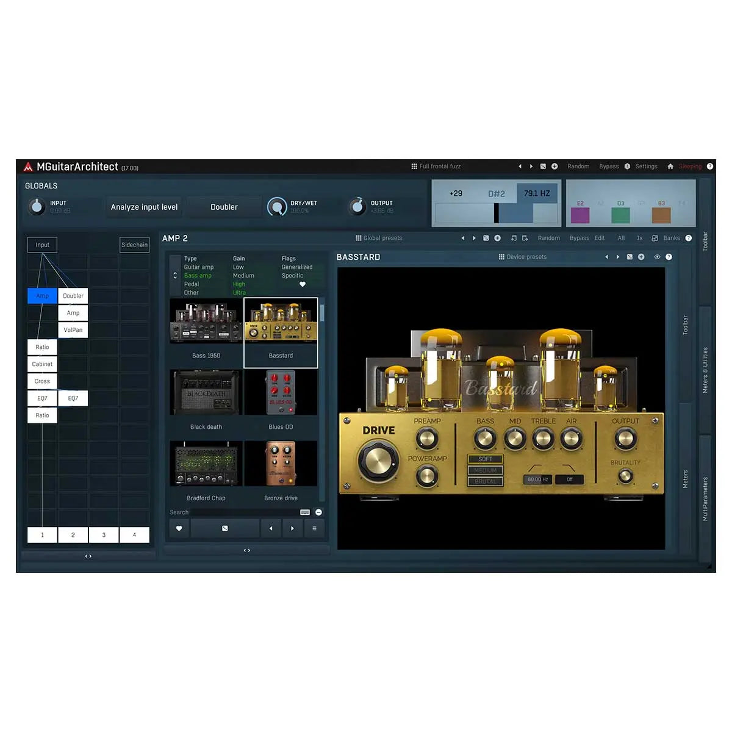Image resolution: width=732 pixels, height=732 pixels.
Task: Open the list menu icon below device browser
Action: tap(314, 528)
